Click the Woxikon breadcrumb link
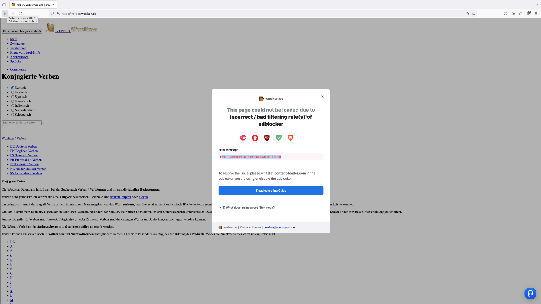 click(x=8, y=139)
